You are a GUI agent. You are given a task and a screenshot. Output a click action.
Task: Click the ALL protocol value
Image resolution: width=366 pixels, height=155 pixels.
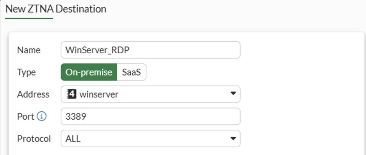[73, 139]
